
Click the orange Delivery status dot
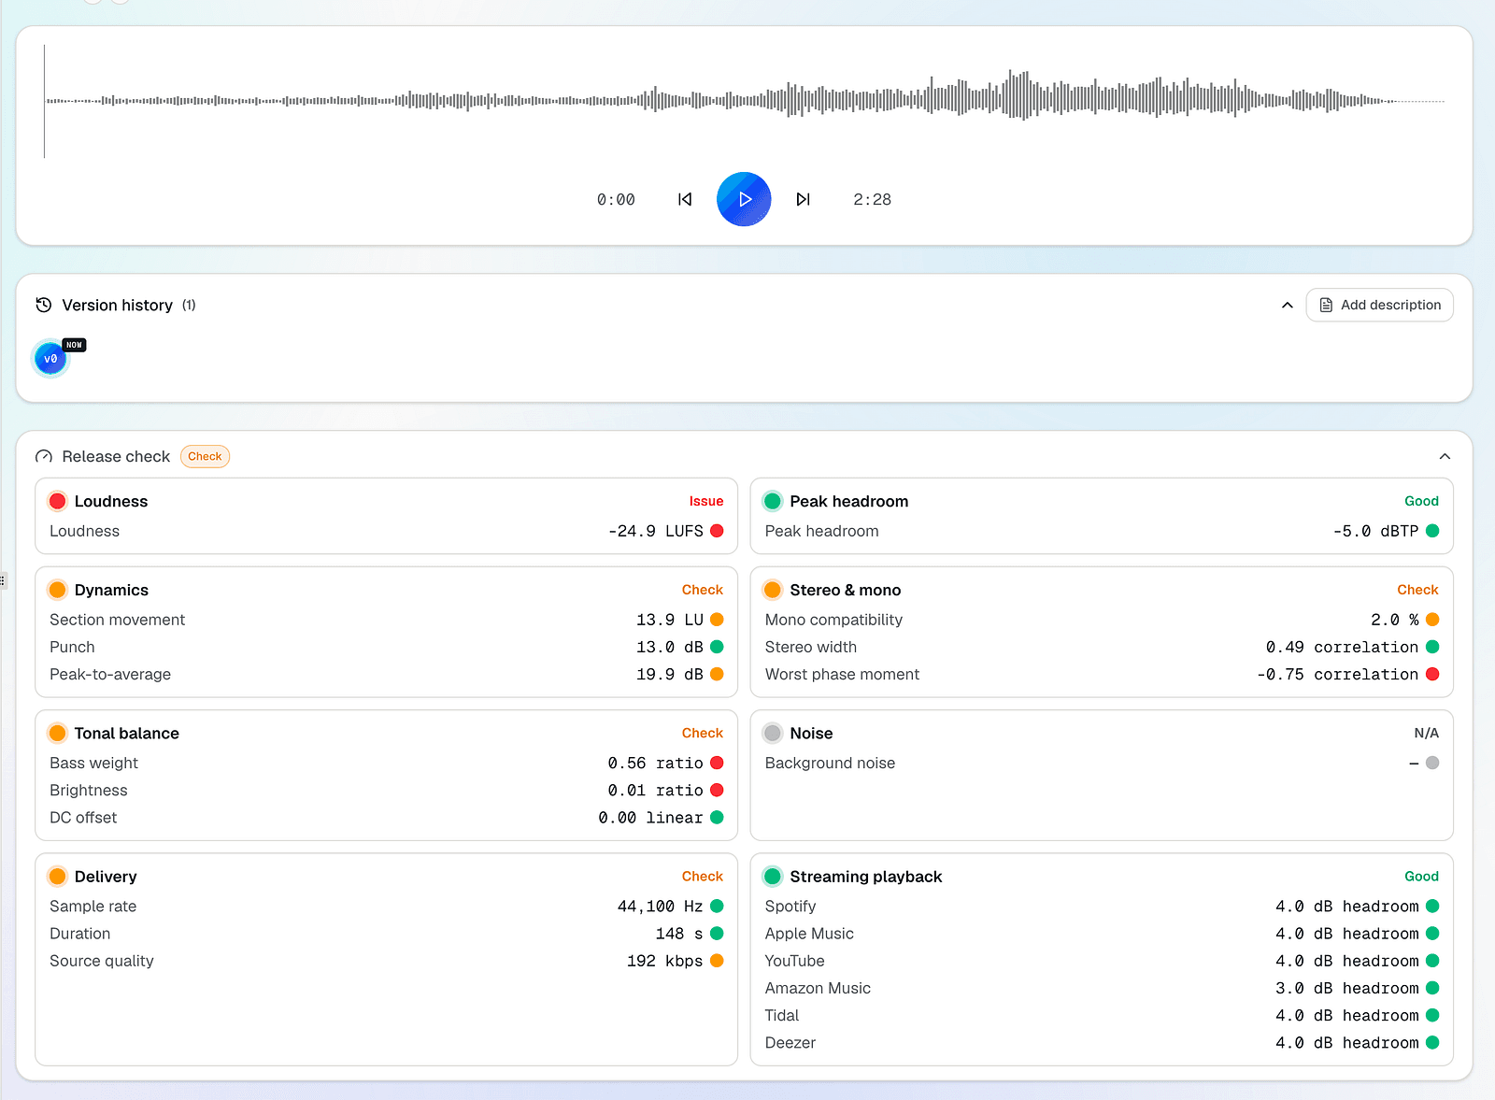(57, 877)
